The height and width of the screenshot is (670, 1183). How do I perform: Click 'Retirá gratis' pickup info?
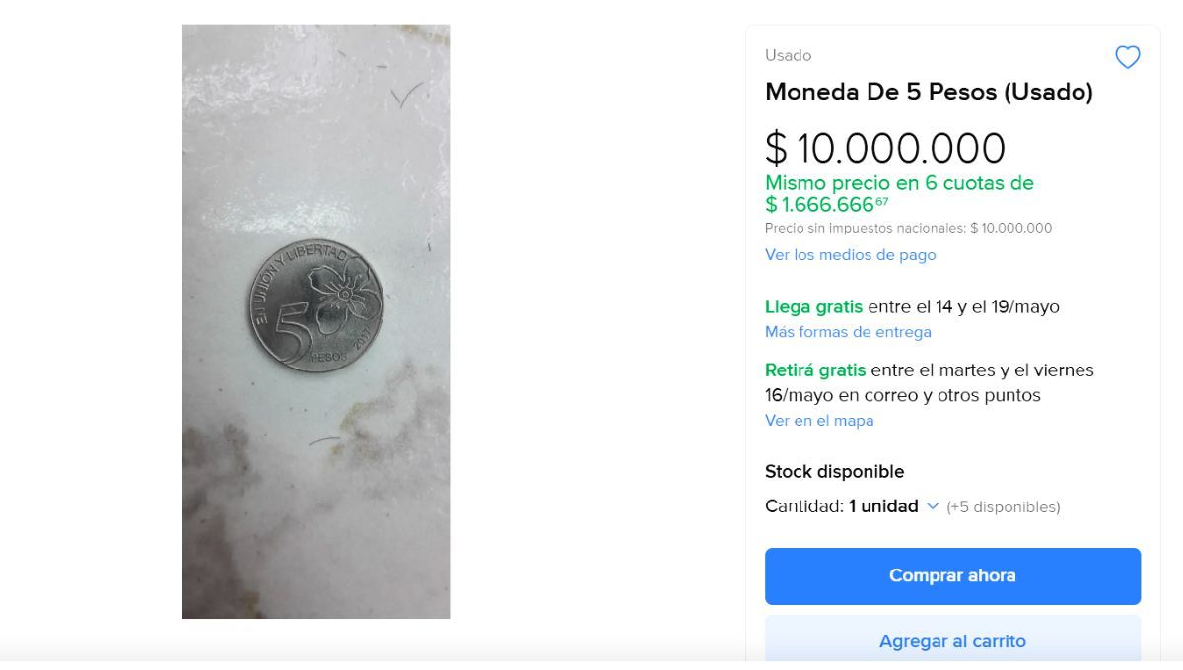coord(815,369)
